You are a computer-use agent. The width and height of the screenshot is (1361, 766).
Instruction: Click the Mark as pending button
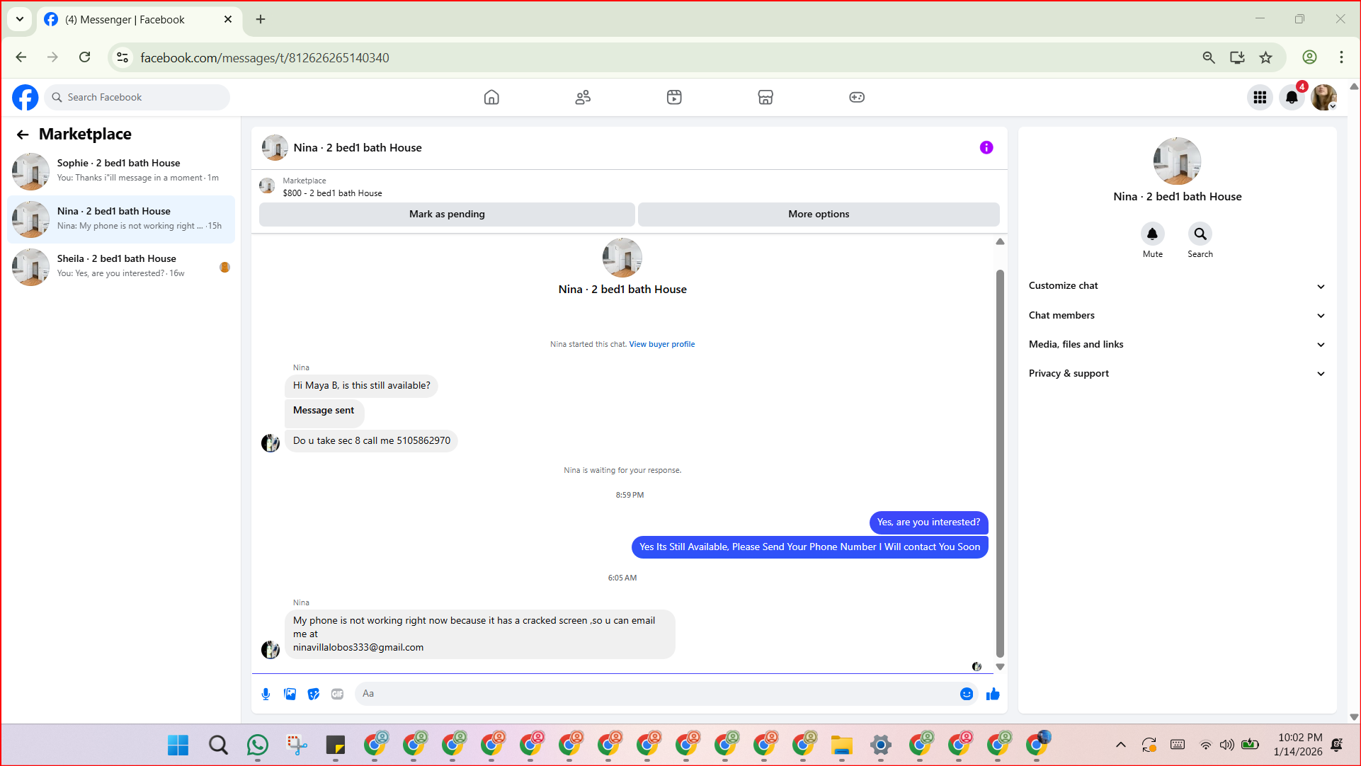447,215
